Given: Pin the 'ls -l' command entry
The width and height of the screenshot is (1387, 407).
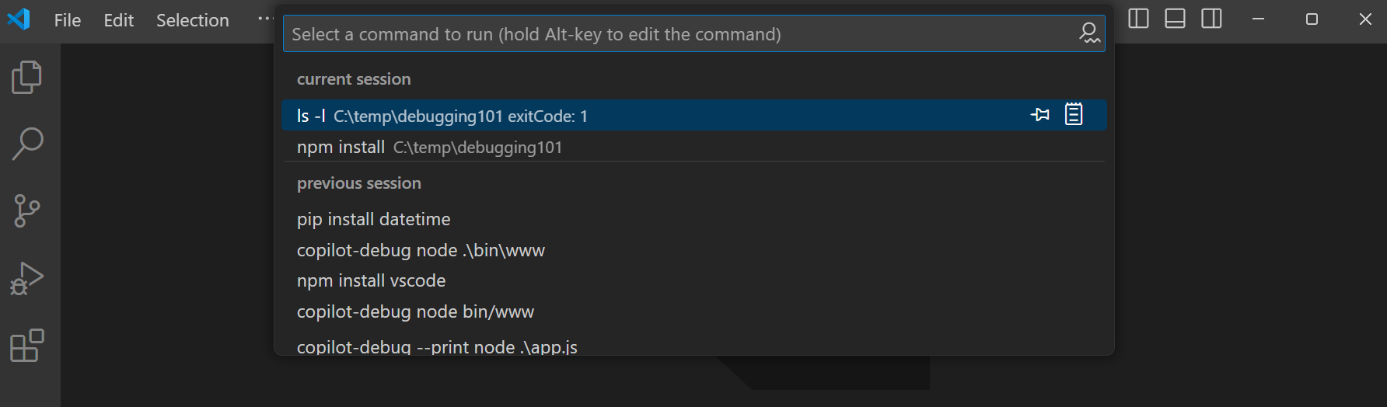Looking at the screenshot, I should click(1040, 115).
